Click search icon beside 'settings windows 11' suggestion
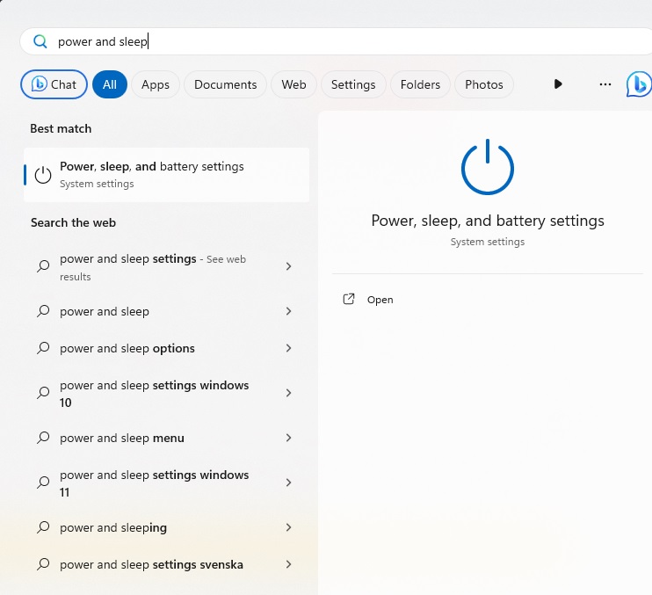Screen dimensions: 652x595 (x=43, y=483)
